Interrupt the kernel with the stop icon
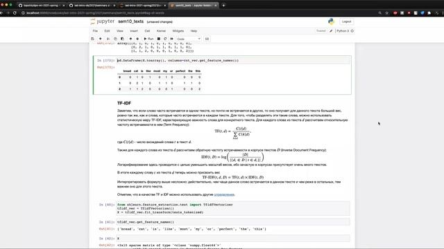This screenshot has width=444, height=249. click(159, 39)
